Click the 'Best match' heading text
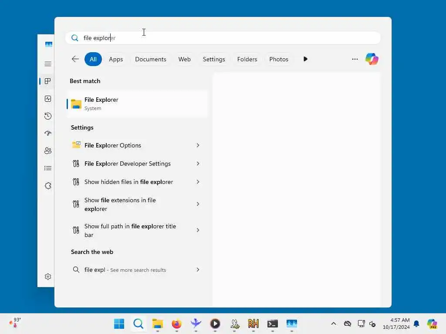 point(85,81)
